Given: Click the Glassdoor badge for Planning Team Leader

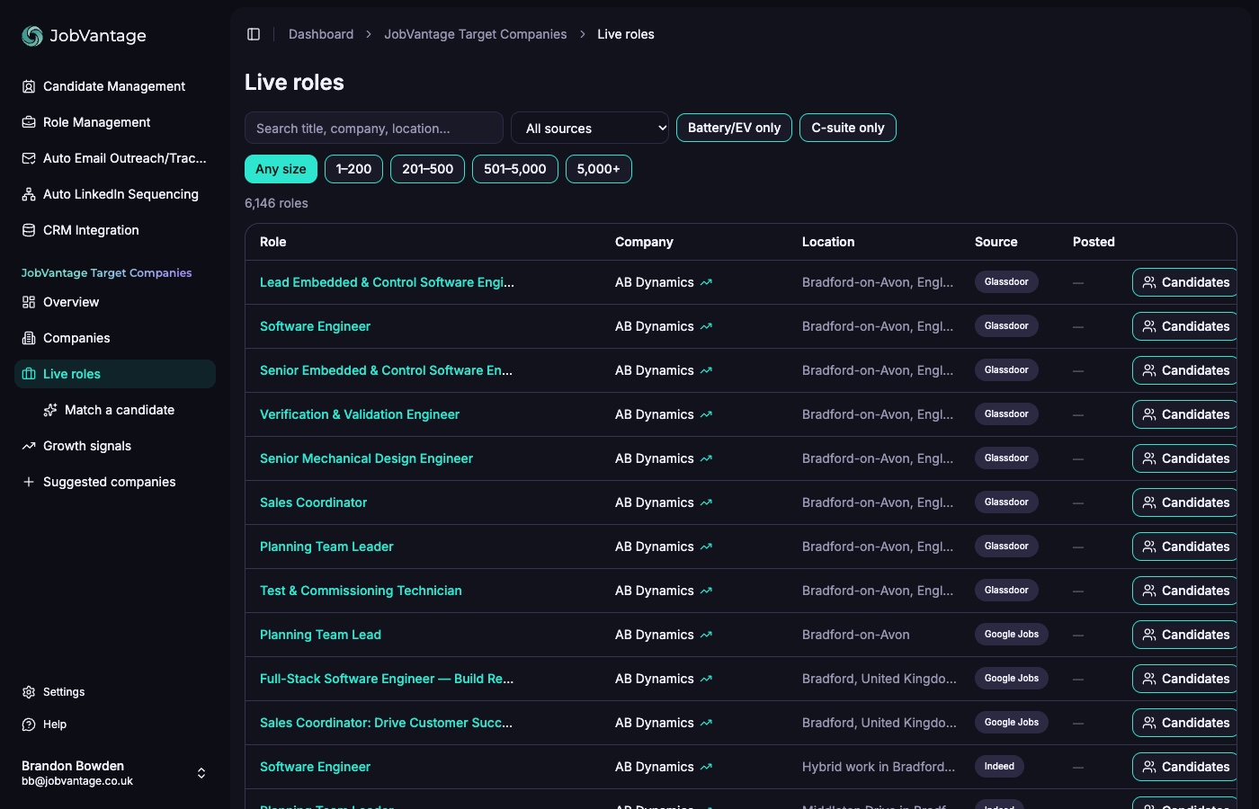Looking at the screenshot, I should click(1006, 547).
